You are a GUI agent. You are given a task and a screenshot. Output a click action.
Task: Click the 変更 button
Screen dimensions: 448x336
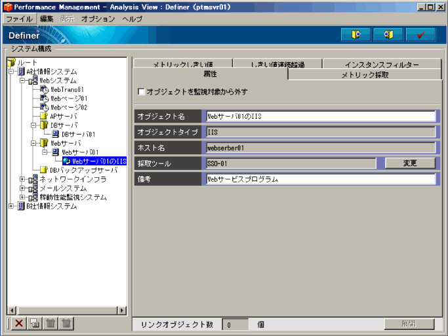(x=410, y=163)
